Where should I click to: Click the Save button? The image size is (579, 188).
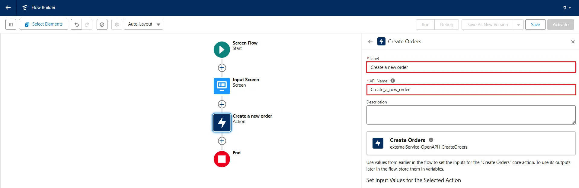535,25
